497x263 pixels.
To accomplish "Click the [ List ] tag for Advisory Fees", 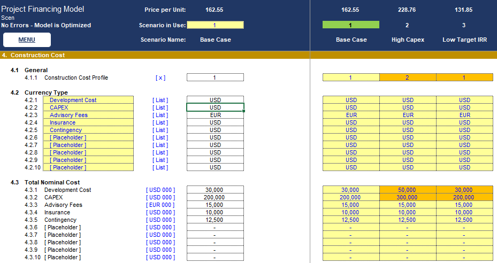I will (160, 115).
